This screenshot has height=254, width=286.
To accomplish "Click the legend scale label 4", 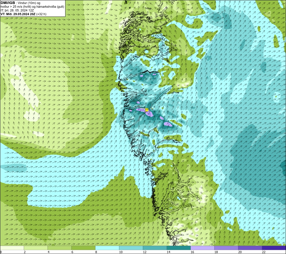I will 49,252.
